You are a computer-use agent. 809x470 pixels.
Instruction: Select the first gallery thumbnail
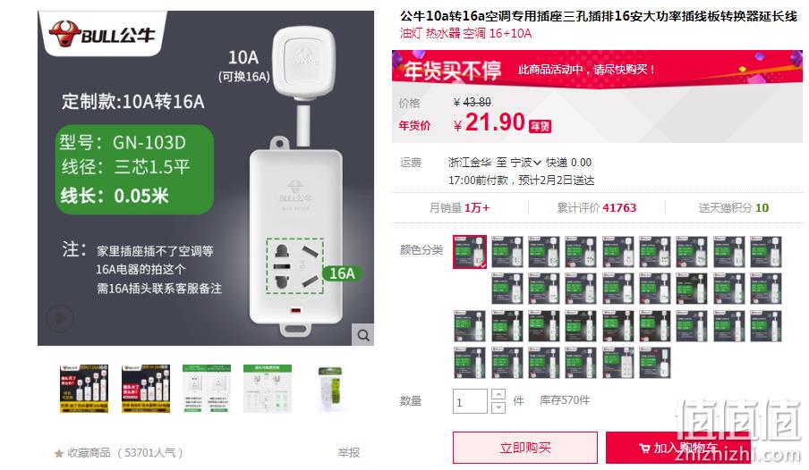(83, 389)
